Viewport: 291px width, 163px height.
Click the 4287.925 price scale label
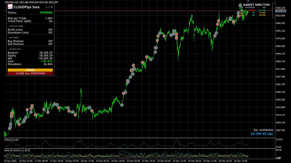[x=281, y=130]
